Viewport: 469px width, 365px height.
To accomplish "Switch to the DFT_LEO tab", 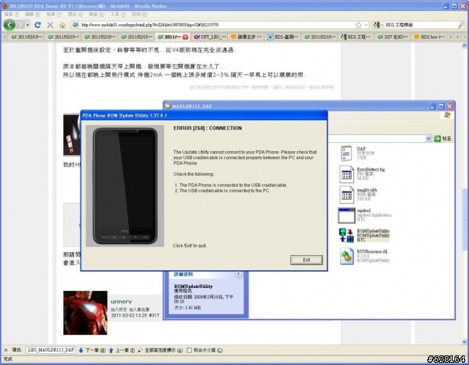I will coord(210,37).
